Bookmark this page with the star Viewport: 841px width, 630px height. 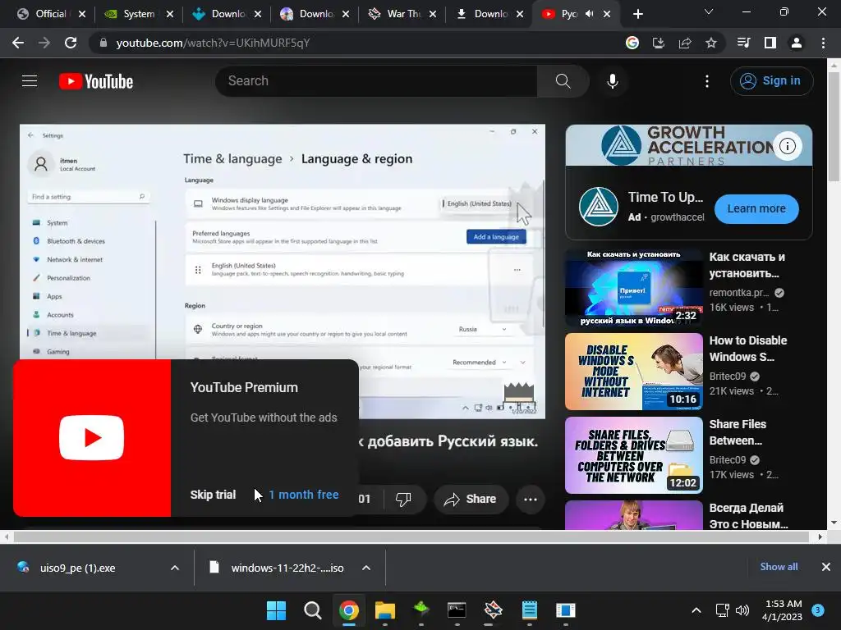pyautogui.click(x=711, y=43)
